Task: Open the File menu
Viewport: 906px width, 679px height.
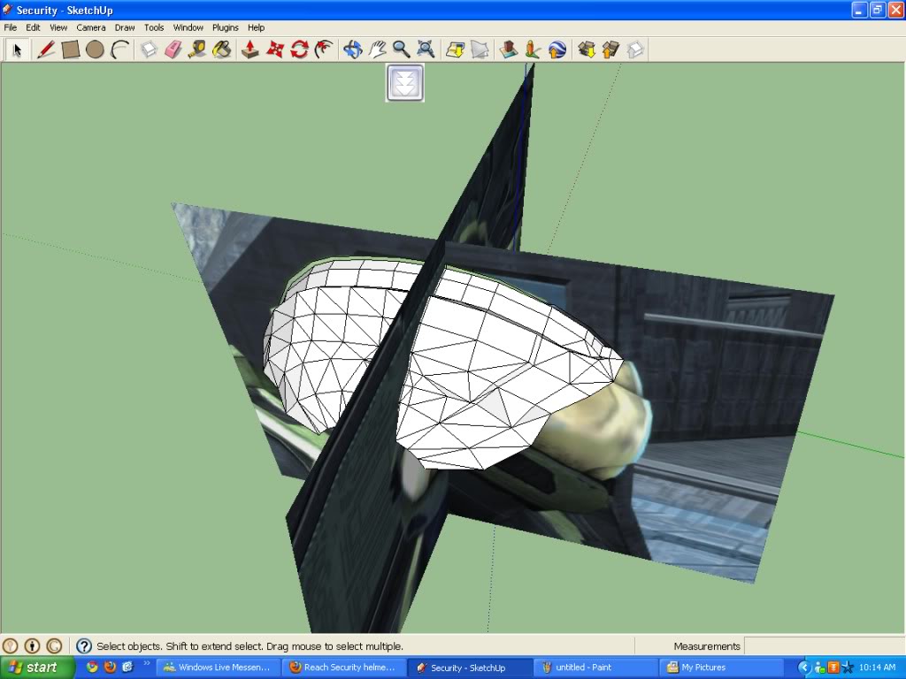Action: tap(11, 27)
